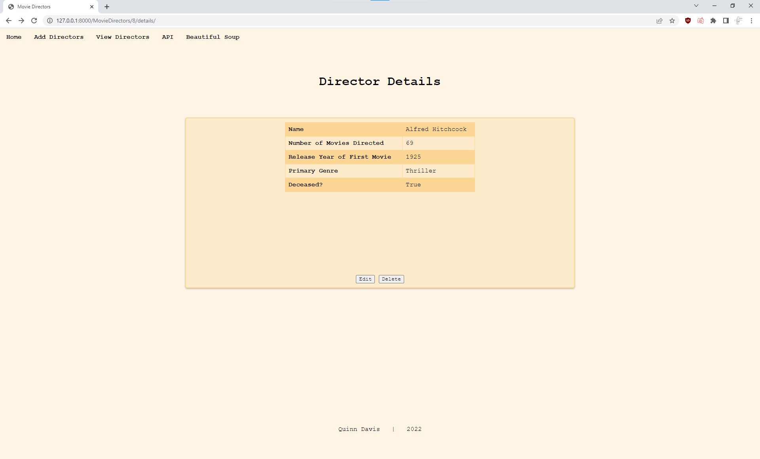Select the Alfred Hitchcock name cell
Viewport: 760px width, 459px height.
point(439,129)
